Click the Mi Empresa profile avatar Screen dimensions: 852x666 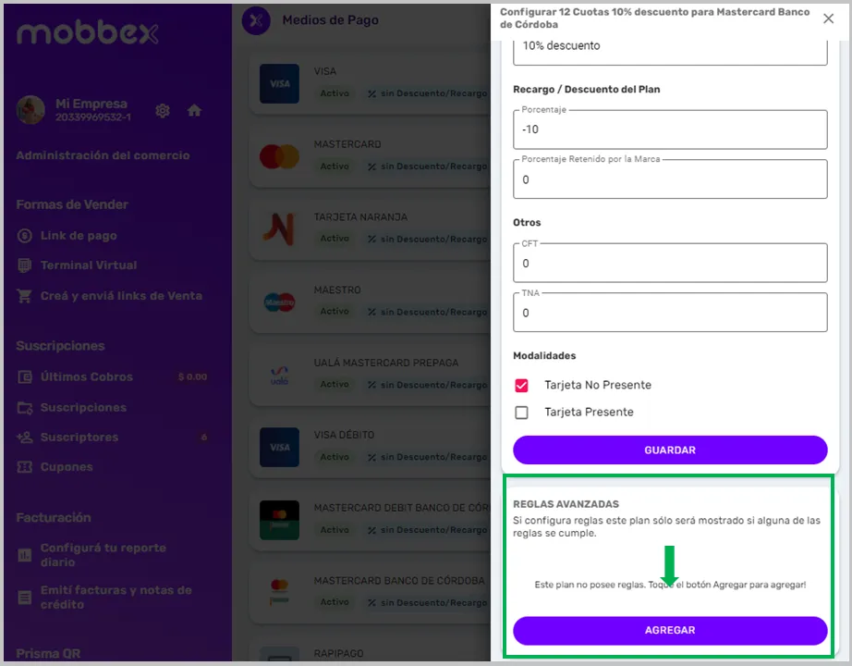(x=30, y=110)
